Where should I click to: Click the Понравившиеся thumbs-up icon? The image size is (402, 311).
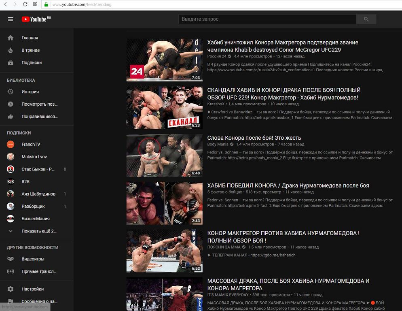[11, 116]
